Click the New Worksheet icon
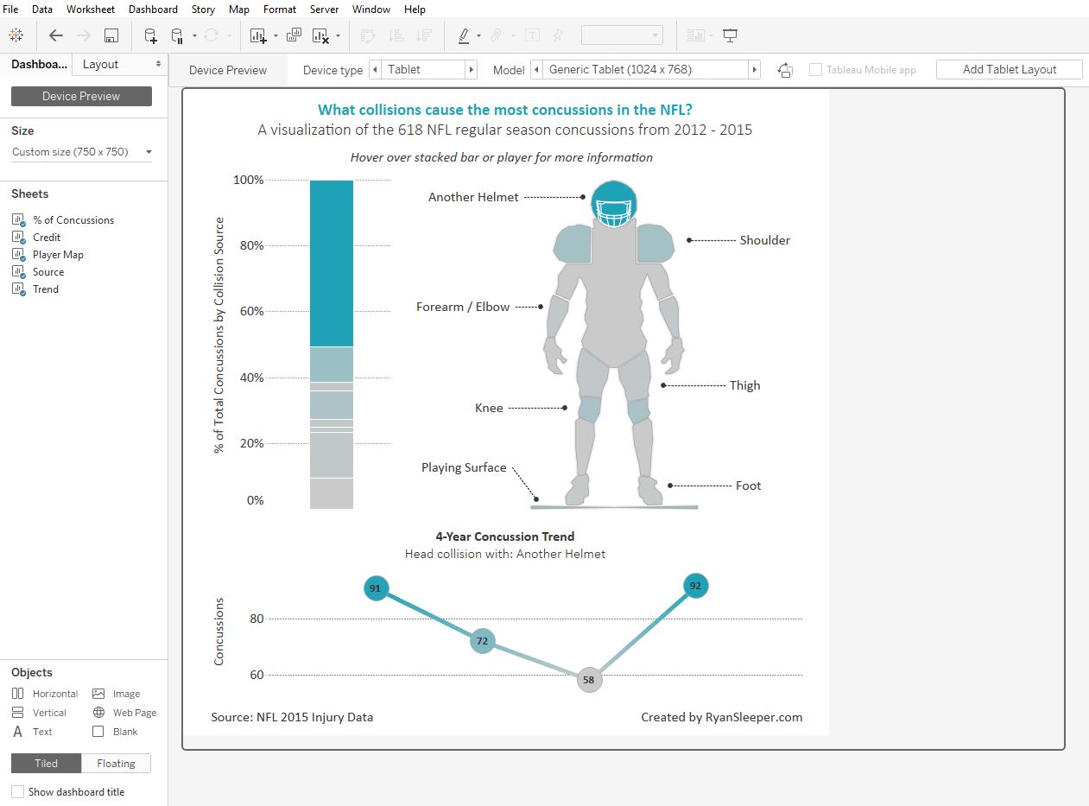This screenshot has width=1089, height=806. pos(258,35)
